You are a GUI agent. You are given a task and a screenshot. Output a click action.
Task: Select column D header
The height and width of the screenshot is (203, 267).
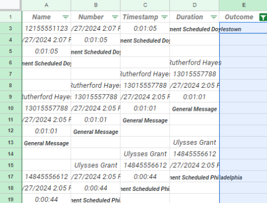coord(195,5)
